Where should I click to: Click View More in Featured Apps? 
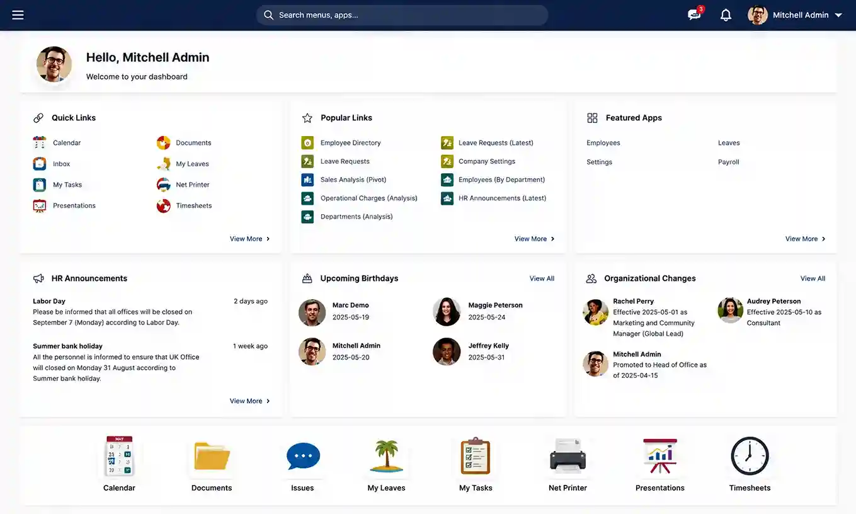[x=806, y=239]
